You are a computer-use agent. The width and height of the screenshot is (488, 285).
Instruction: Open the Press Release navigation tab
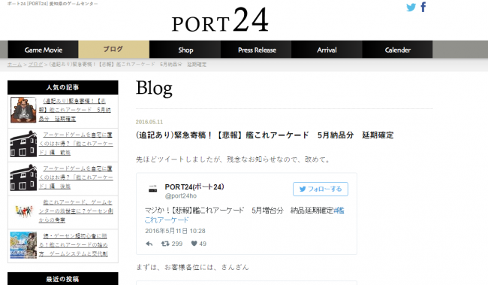(x=256, y=50)
